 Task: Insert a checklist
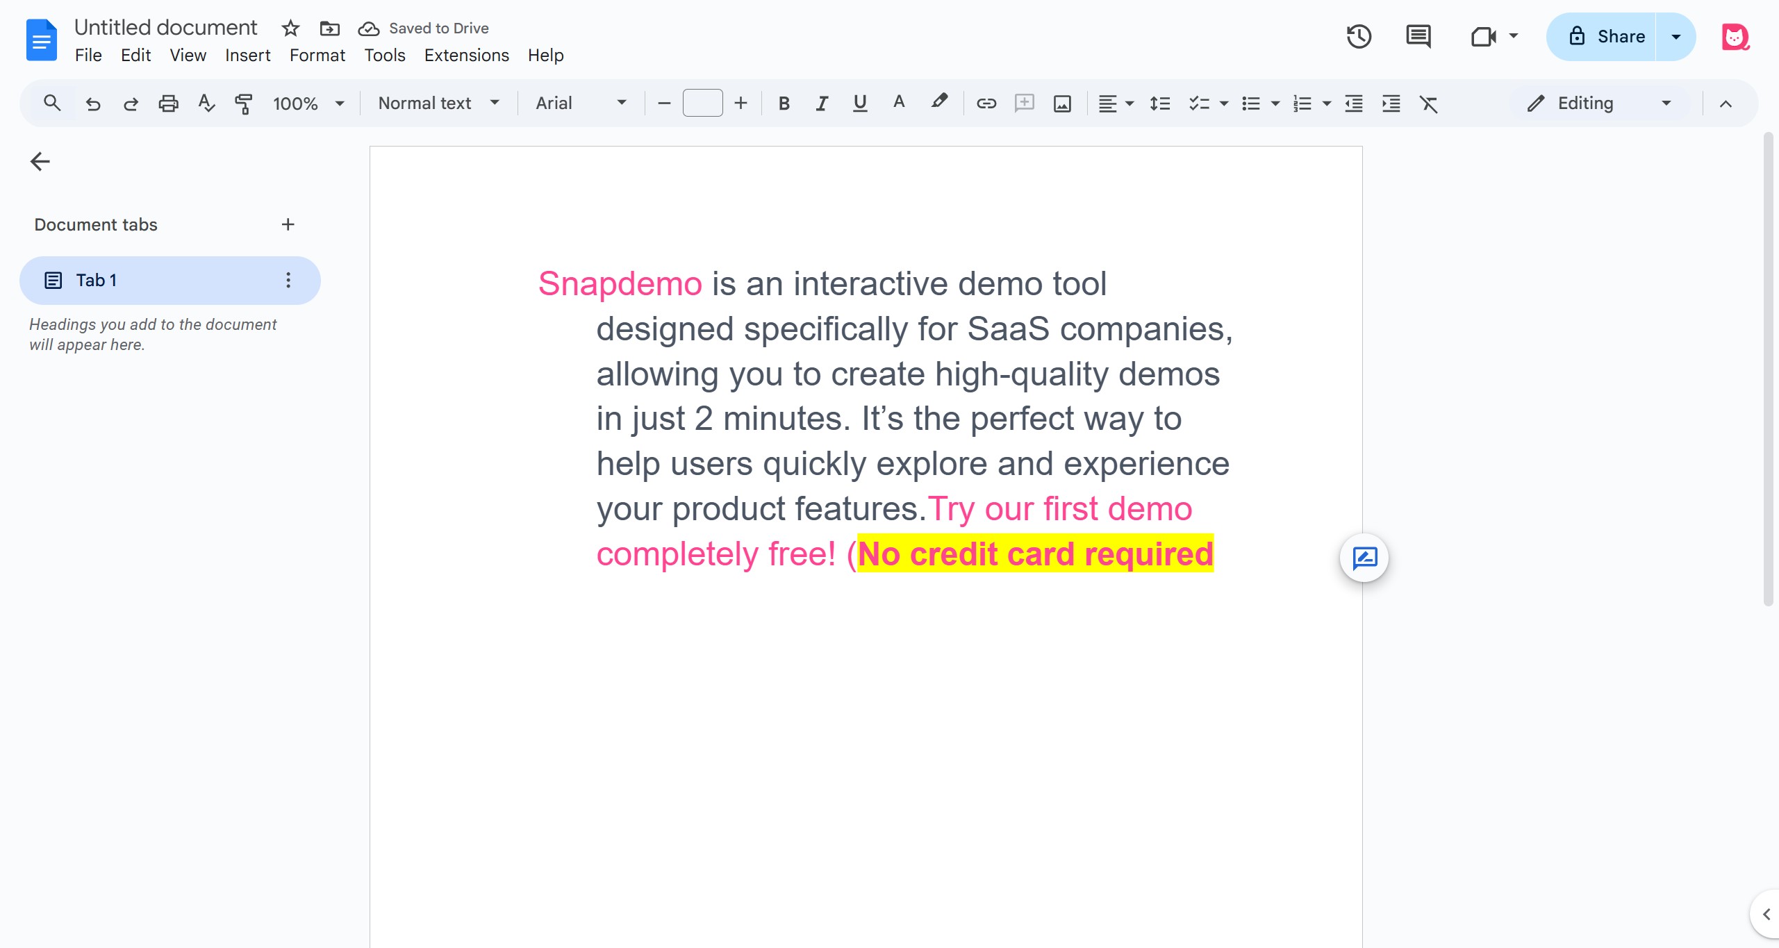[x=1200, y=103]
